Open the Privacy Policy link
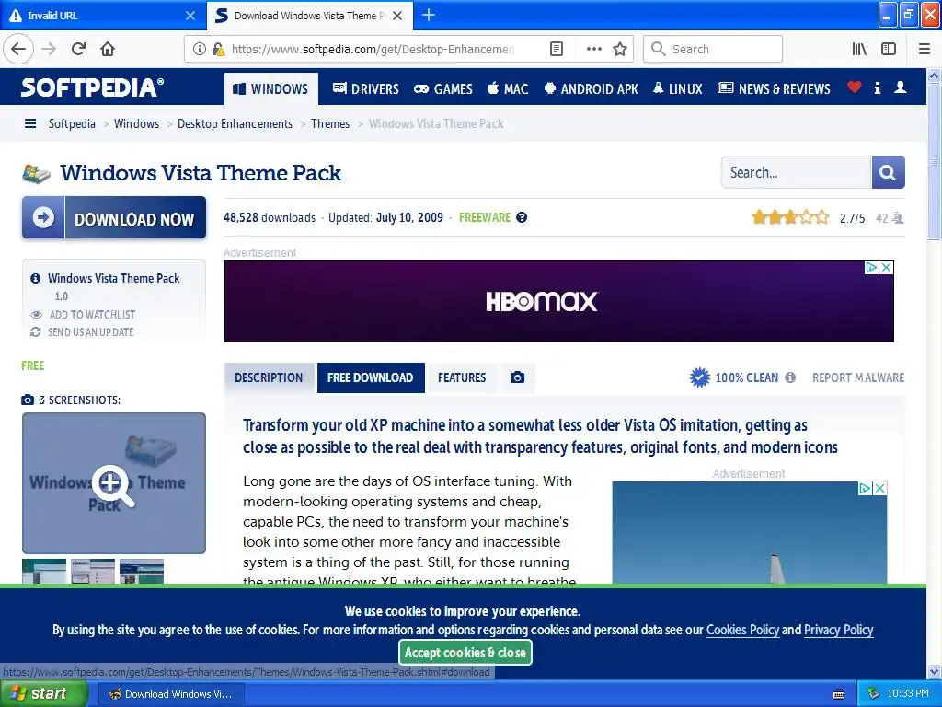 click(x=838, y=630)
